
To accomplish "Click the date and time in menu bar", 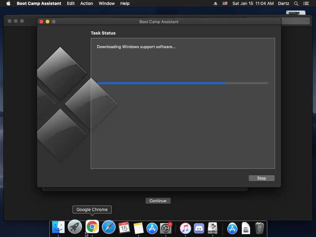I will pyautogui.click(x=253, y=3).
